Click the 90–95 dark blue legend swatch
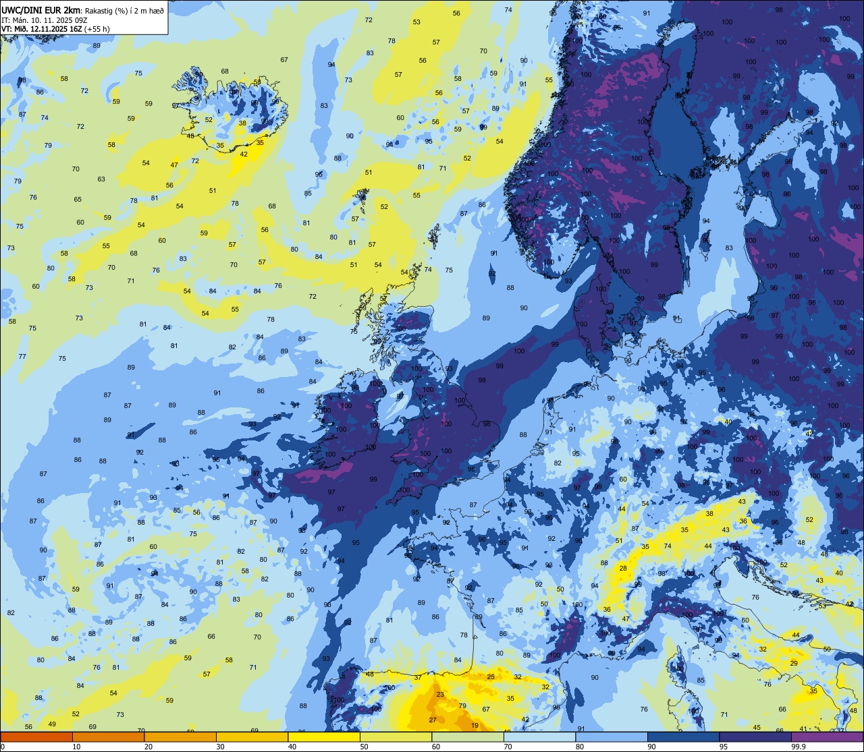This screenshot has height=752, width=864. (x=683, y=736)
